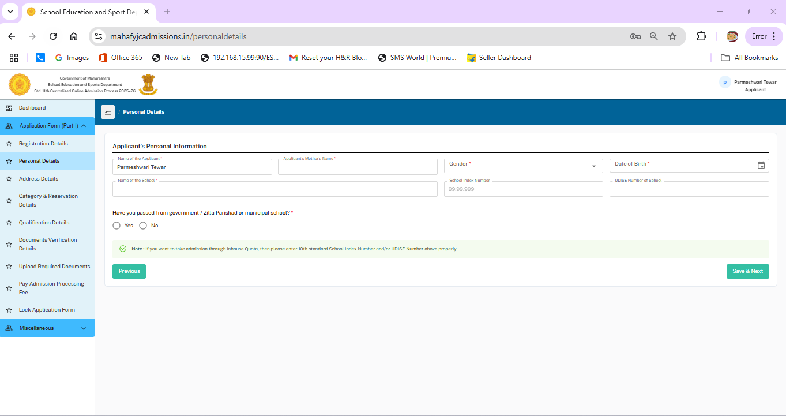Open the browser home page icon
786x416 pixels.
(74, 36)
